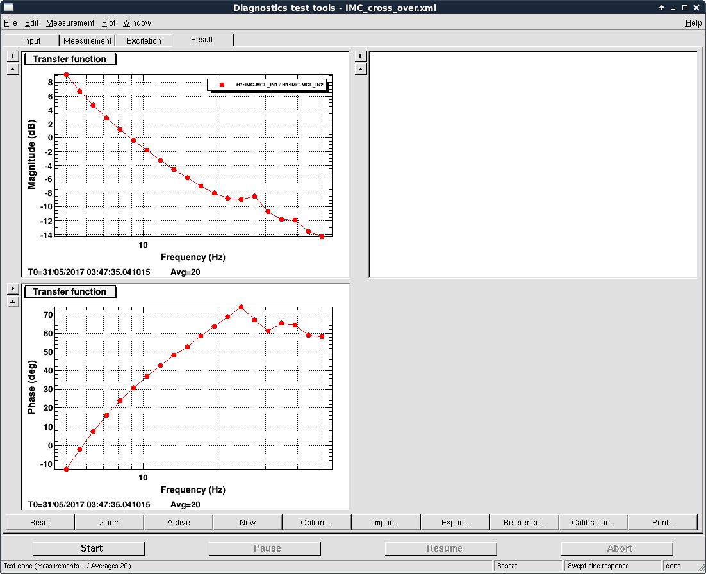
Task: Click the Zoom button
Action: click(x=110, y=522)
